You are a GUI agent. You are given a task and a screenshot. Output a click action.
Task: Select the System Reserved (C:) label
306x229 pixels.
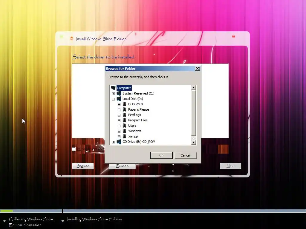pyautogui.click(x=138, y=93)
